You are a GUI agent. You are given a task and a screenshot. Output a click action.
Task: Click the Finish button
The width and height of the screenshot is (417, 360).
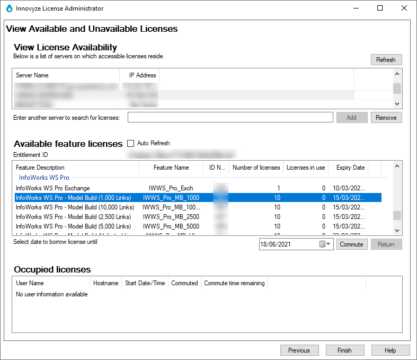coord(344,350)
